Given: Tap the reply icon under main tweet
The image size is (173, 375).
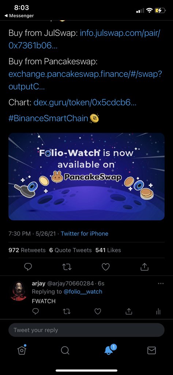Looking at the screenshot, I should click(28, 267).
